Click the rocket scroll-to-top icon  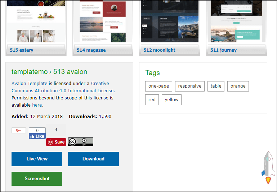[x=268, y=168]
